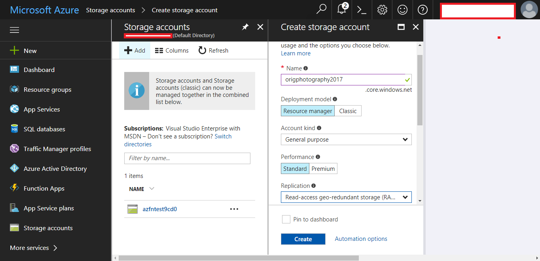This screenshot has height=261, width=540.
Task: Click Columns in Storage accounts toolbar
Action: 172,51
